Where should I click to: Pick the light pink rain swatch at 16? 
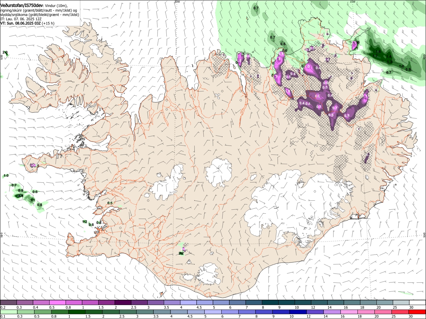[x=348, y=312]
